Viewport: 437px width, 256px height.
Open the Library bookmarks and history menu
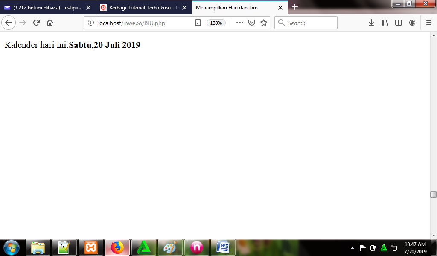pos(385,23)
